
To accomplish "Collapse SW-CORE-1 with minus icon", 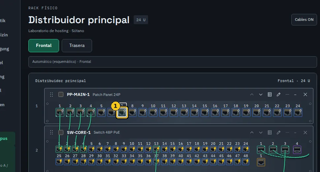I will point(295,133).
